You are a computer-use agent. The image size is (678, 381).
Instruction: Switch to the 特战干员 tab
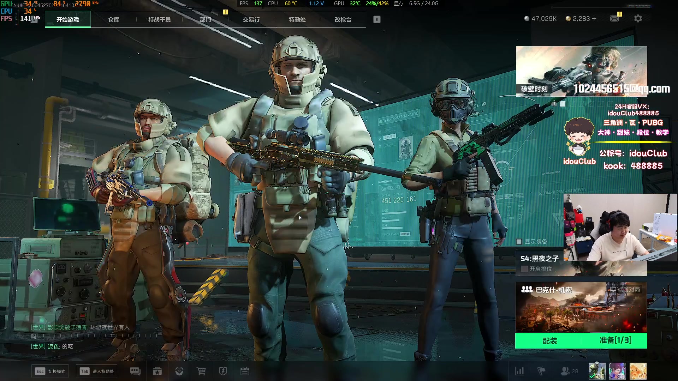click(x=160, y=19)
